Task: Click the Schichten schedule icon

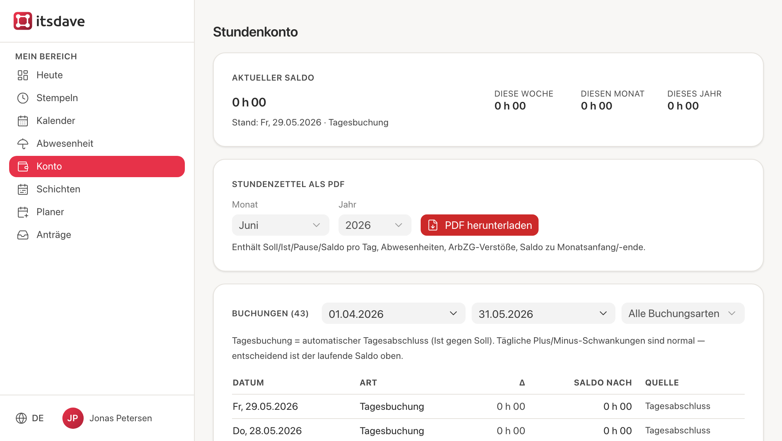Action: coord(23,189)
